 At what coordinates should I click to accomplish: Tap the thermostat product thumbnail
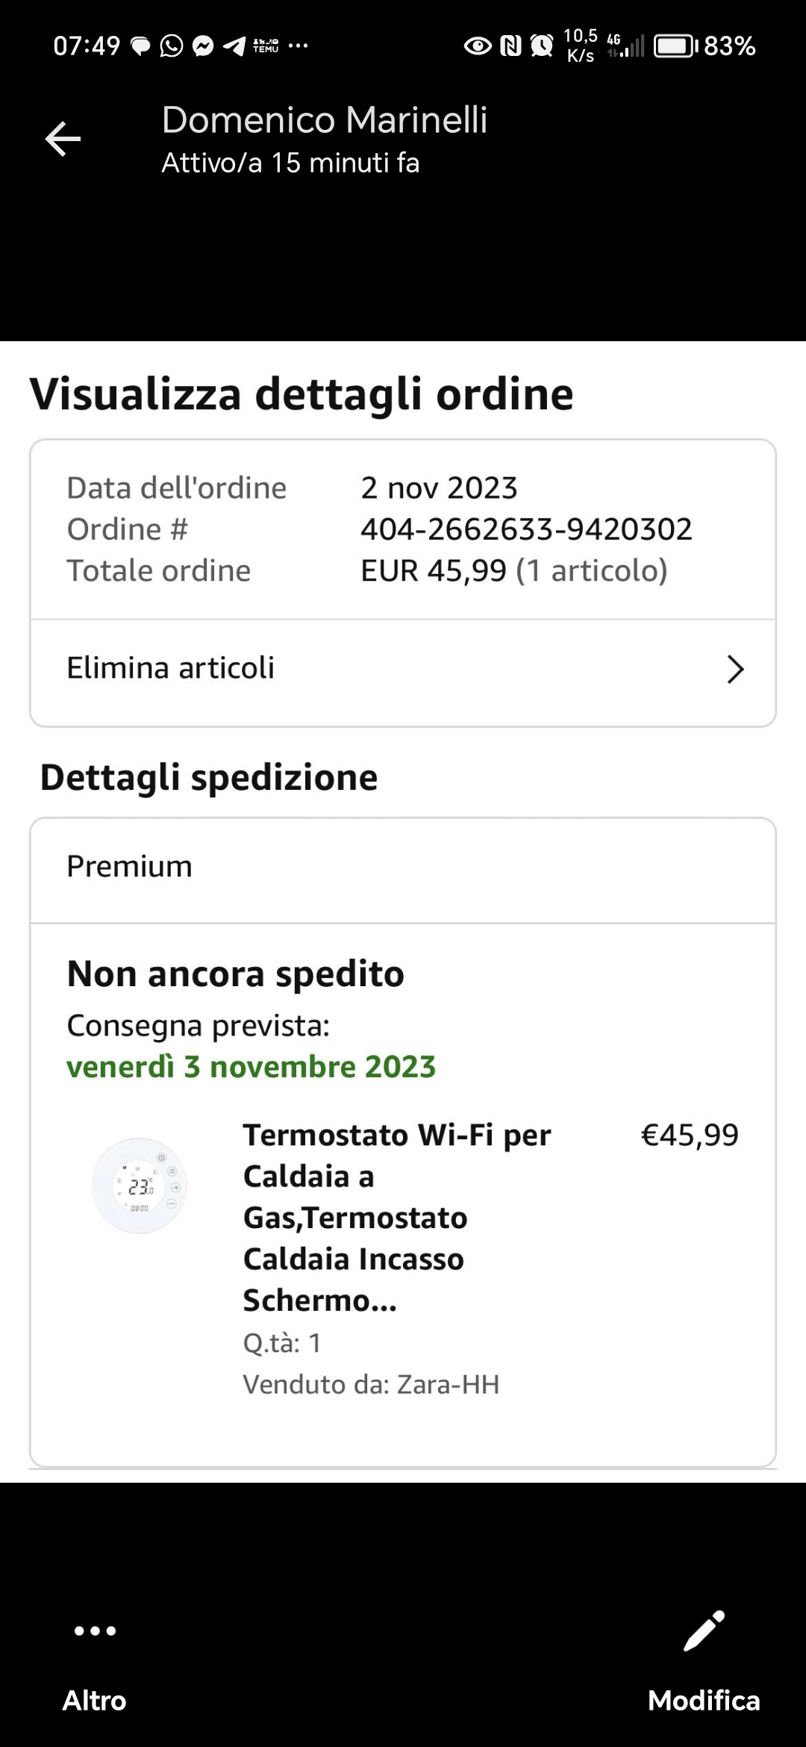point(140,1186)
